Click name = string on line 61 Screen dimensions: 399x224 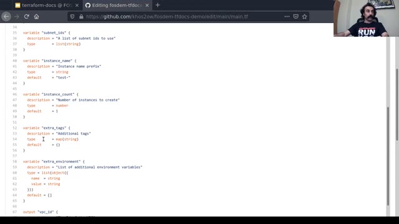(x=46, y=179)
